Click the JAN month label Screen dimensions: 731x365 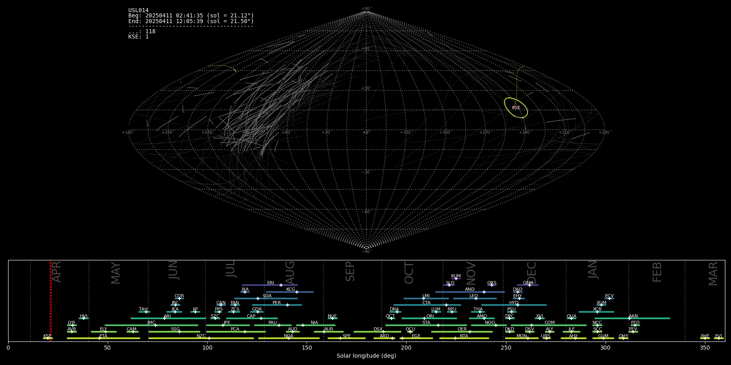593,270
